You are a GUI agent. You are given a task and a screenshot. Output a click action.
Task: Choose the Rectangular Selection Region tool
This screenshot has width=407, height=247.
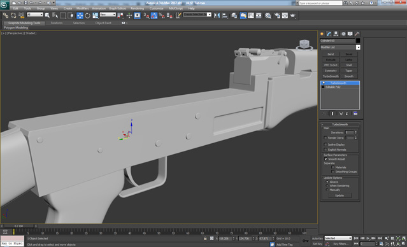click(63, 15)
